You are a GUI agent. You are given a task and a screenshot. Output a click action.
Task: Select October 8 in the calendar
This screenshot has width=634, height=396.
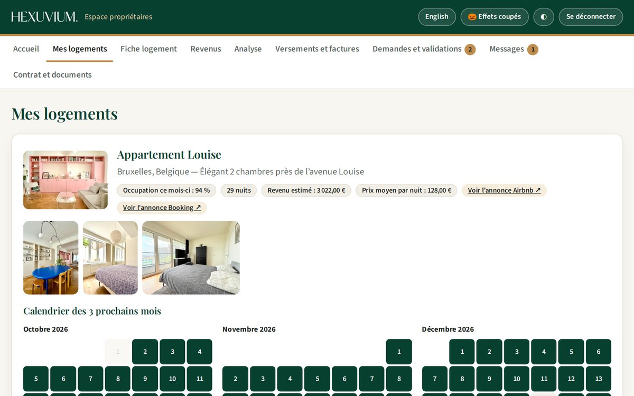pos(118,379)
